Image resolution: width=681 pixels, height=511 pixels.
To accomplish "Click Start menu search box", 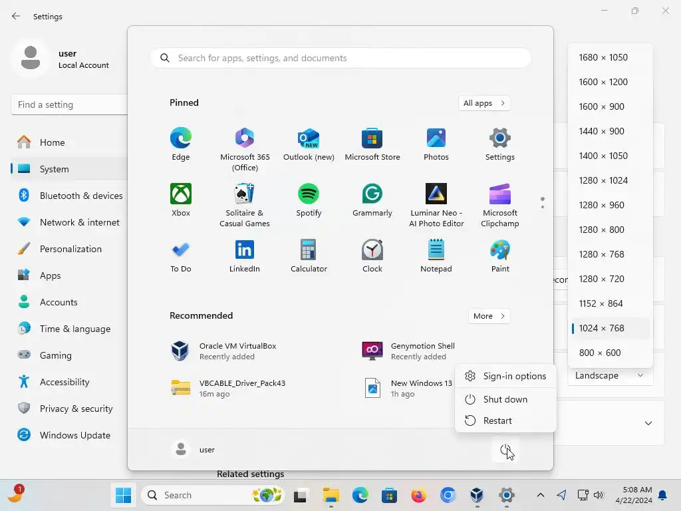I will [x=340, y=59].
